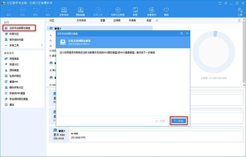The width and height of the screenshot is (246, 157).
Task: Click the 擦除磁盘 toolbar icon
Action: [x=80, y=12]
